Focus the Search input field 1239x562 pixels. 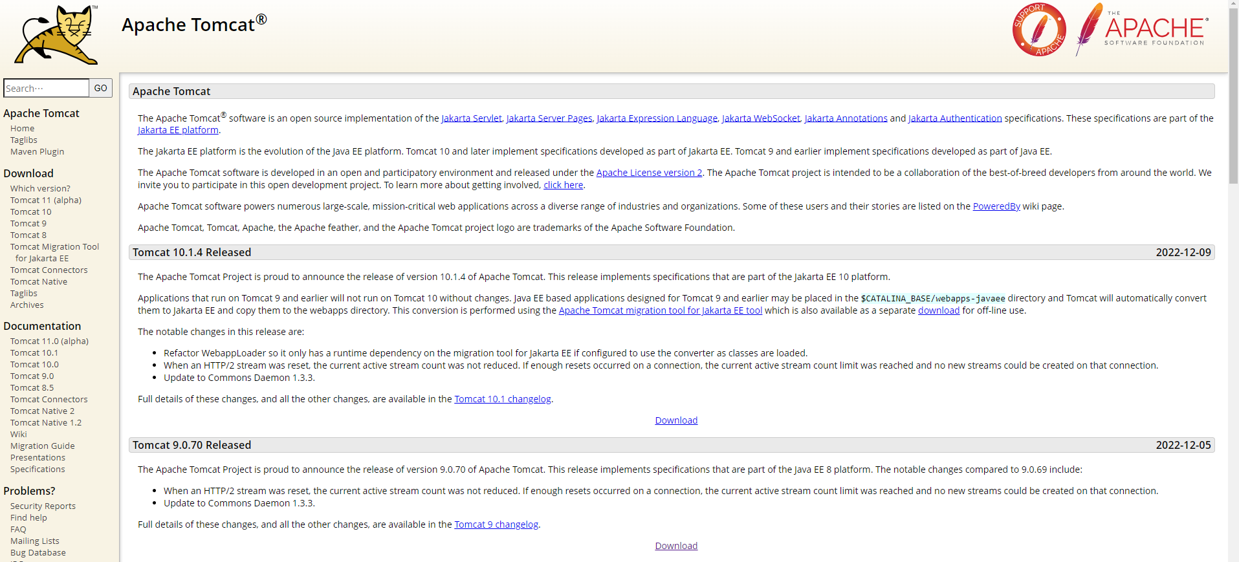pos(46,88)
